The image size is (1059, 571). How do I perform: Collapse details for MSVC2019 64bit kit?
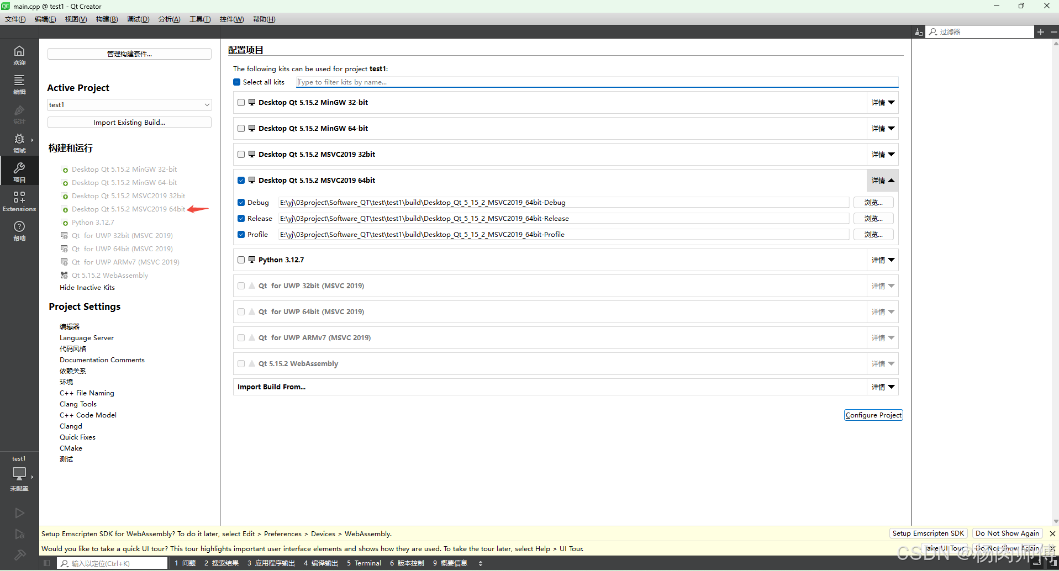pos(883,180)
